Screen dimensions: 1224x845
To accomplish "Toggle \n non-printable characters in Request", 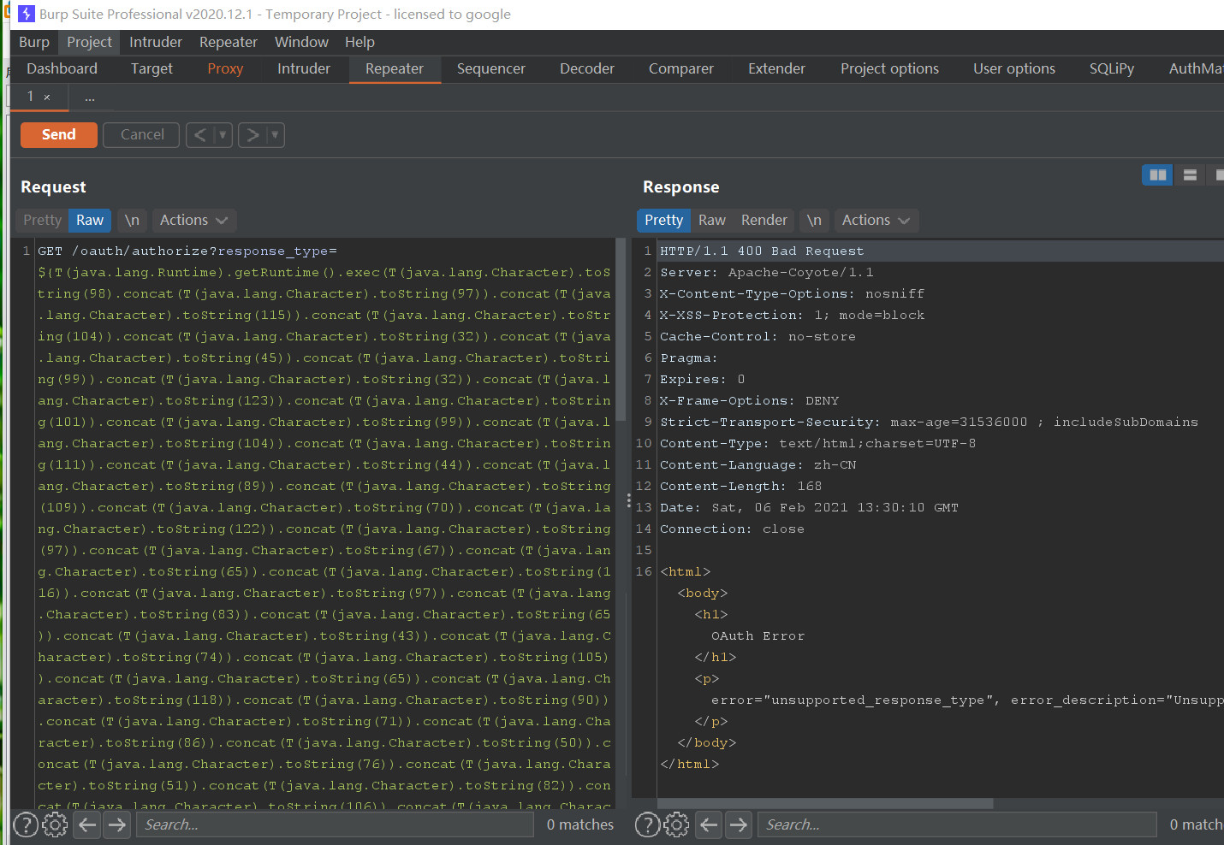I will [x=132, y=220].
